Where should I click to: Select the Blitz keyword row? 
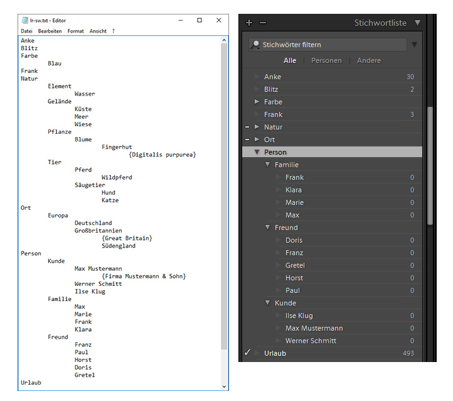click(333, 89)
